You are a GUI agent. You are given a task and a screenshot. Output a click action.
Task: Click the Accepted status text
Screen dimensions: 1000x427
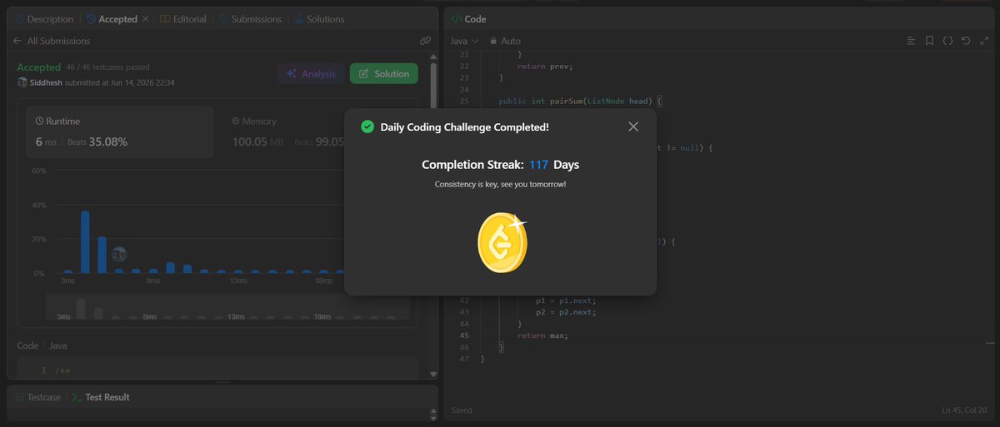click(39, 67)
